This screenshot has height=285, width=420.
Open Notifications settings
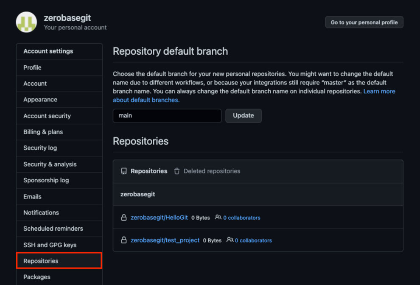(59, 212)
